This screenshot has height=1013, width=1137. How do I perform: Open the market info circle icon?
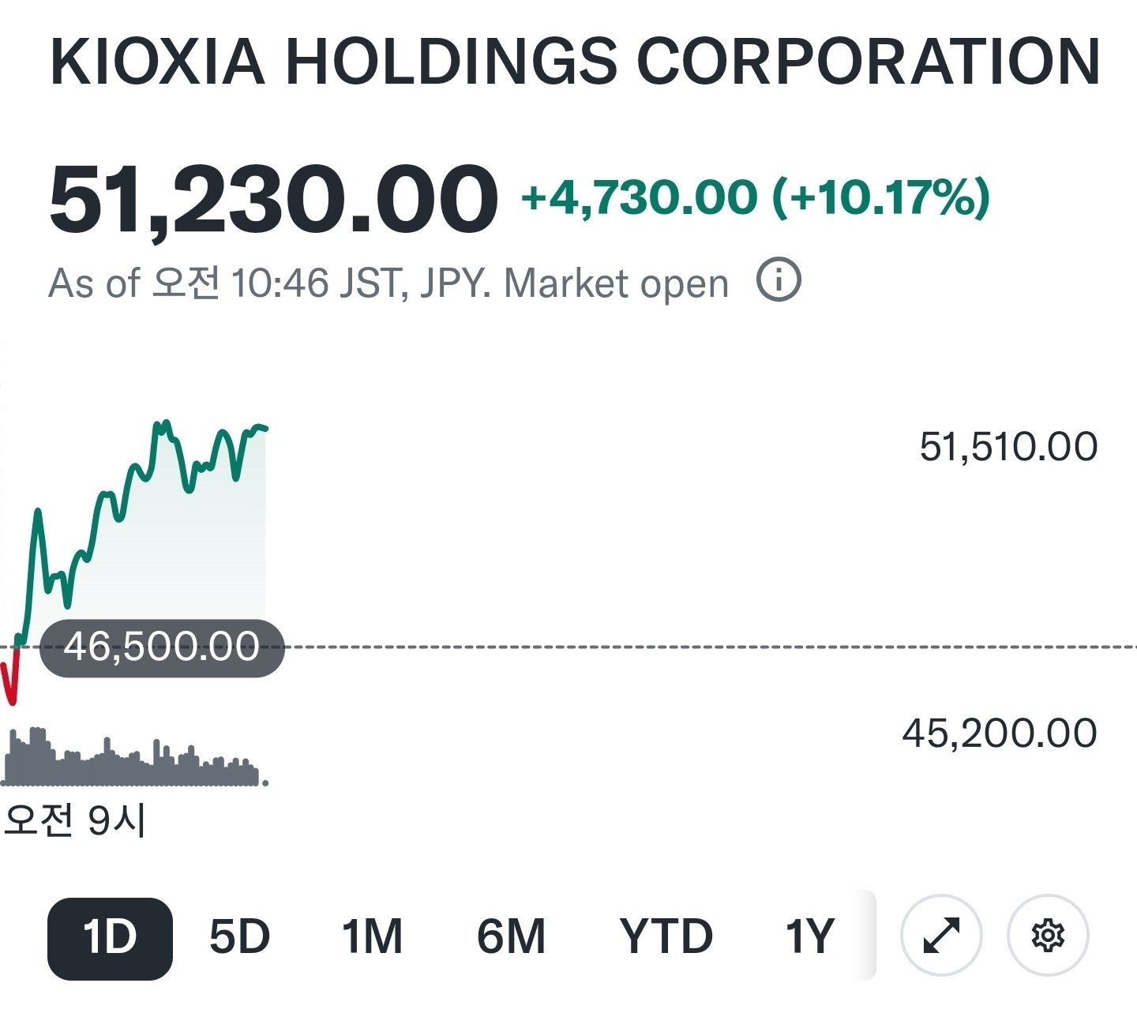tap(779, 280)
